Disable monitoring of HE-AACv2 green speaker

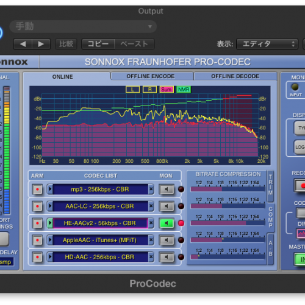point(167,223)
